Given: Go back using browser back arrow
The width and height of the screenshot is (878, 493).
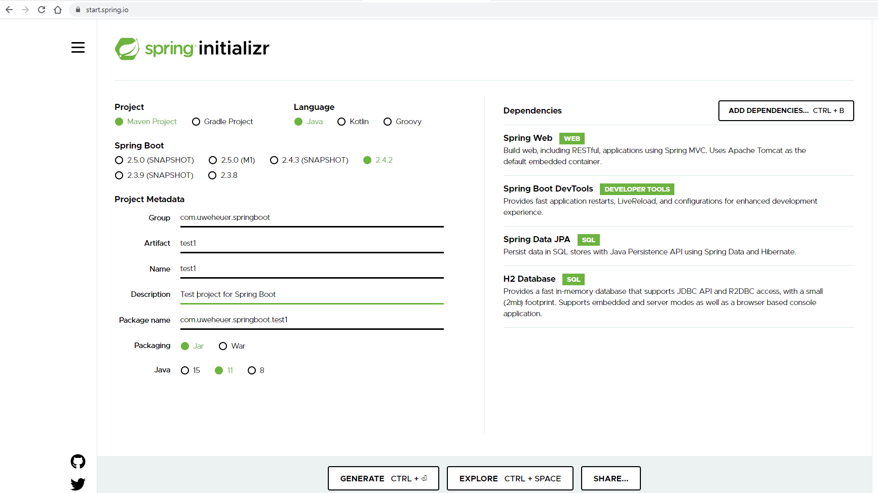Looking at the screenshot, I should pyautogui.click(x=9, y=10).
